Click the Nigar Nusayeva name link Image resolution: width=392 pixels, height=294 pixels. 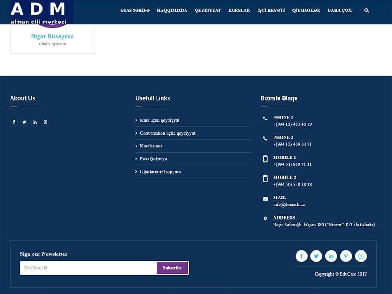point(52,36)
